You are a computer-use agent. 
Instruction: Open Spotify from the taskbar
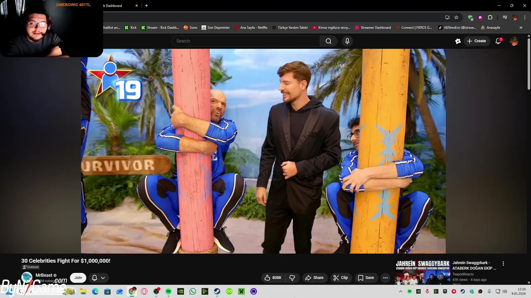pos(168,291)
